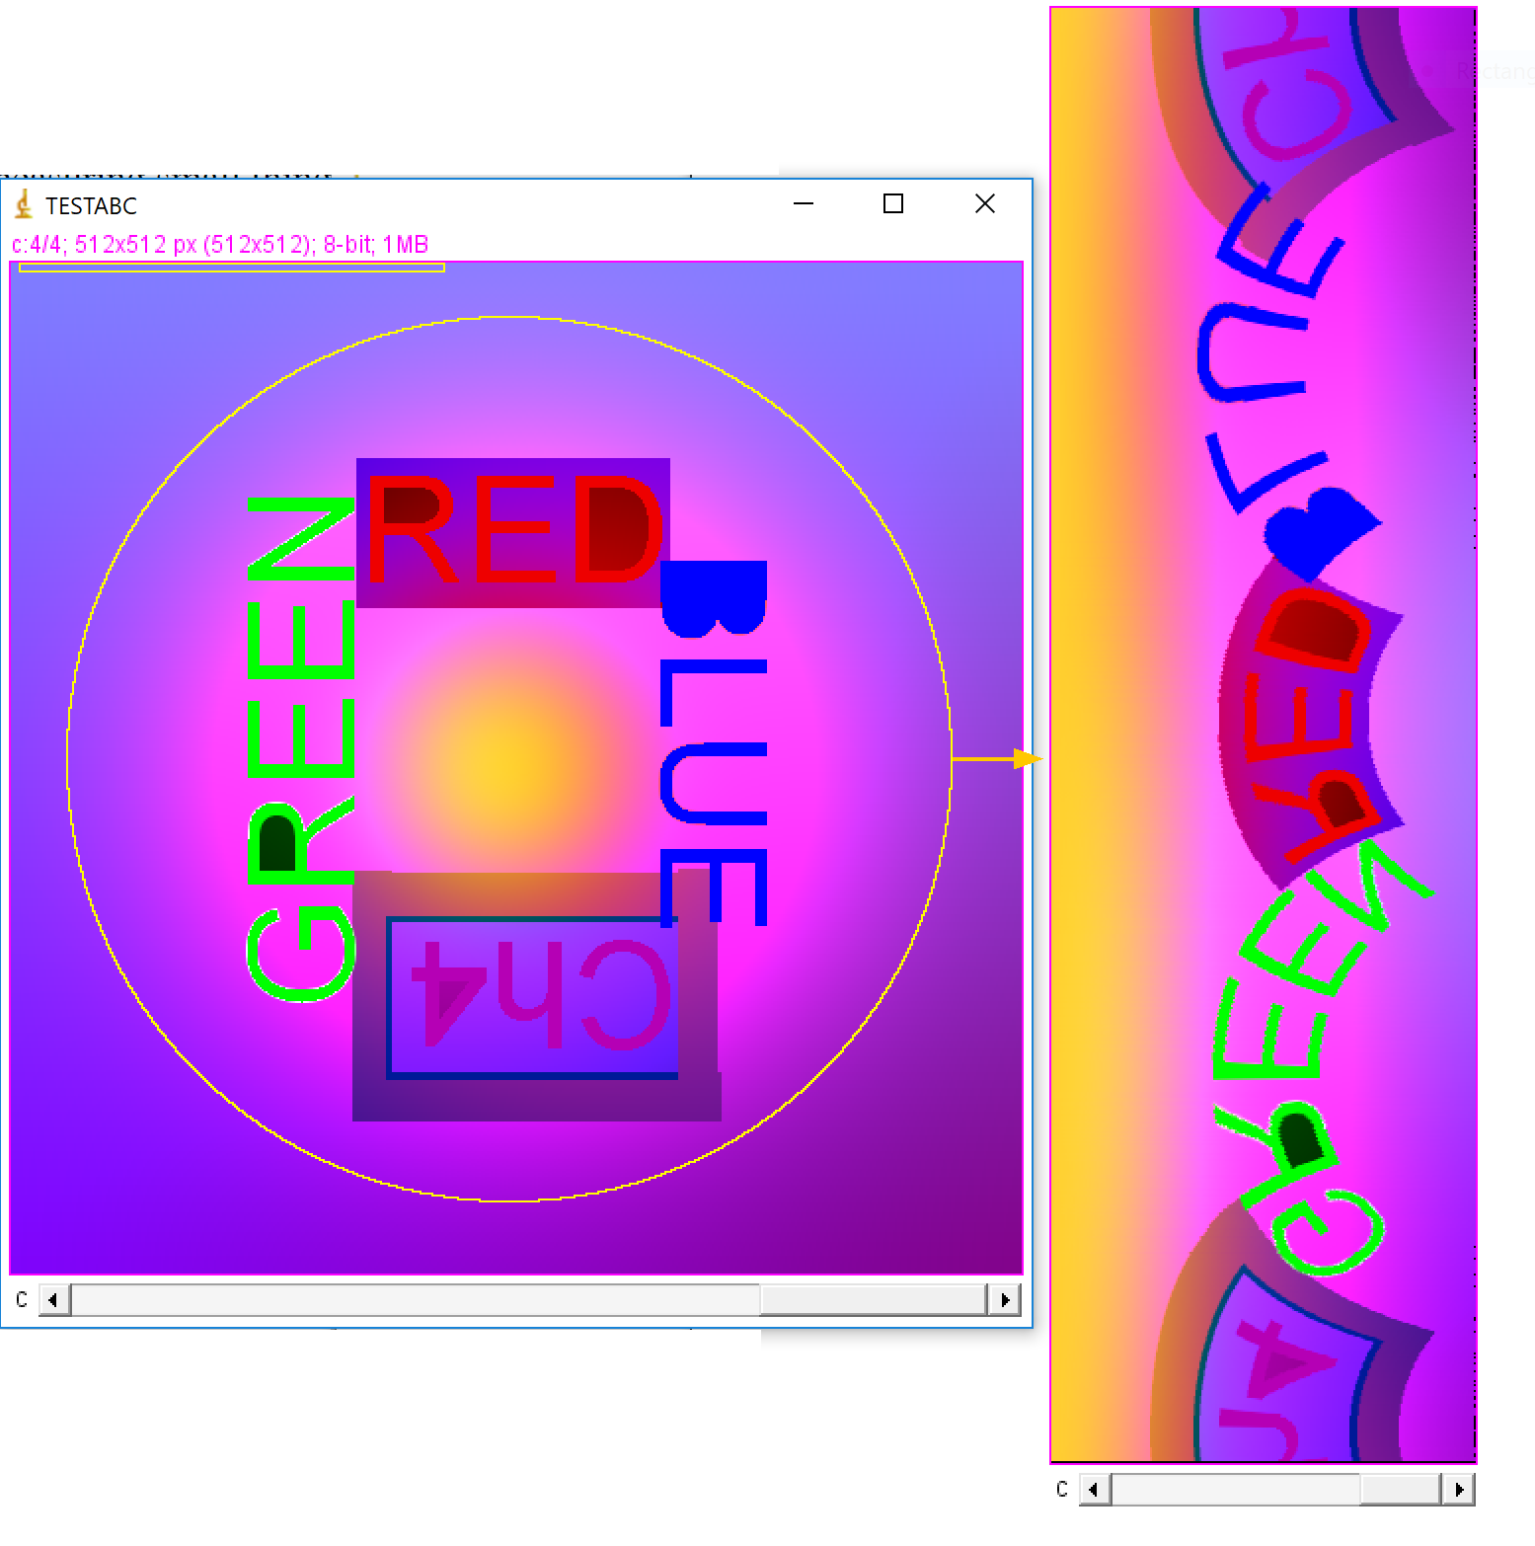The image size is (1535, 1546).
Task: Minimize the TESTABC image window
Action: pos(804,204)
